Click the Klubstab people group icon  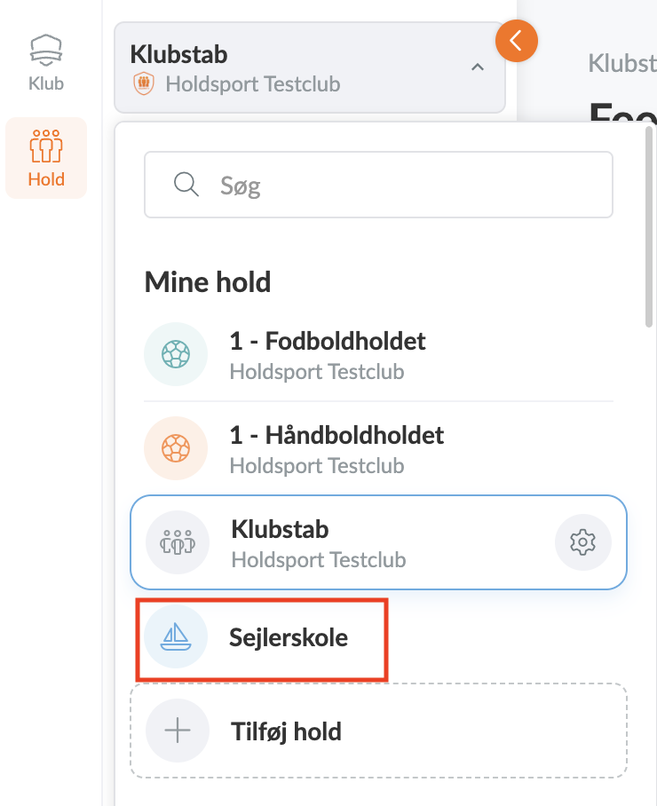coord(178,541)
